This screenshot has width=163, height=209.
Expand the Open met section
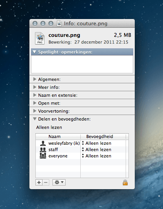point(35,103)
